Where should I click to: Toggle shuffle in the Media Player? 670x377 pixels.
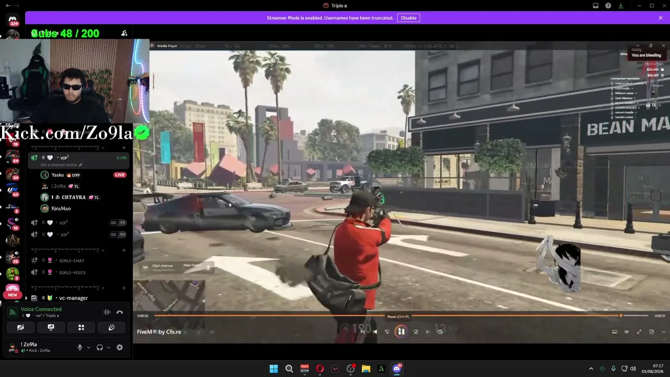tap(362, 331)
